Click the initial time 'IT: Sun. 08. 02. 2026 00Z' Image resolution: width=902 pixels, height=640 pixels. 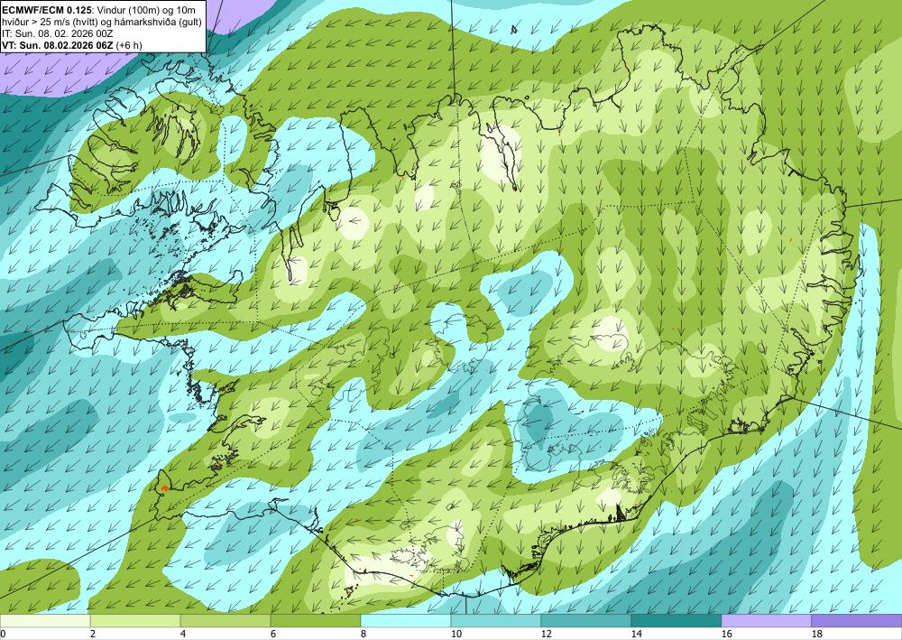(x=58, y=33)
